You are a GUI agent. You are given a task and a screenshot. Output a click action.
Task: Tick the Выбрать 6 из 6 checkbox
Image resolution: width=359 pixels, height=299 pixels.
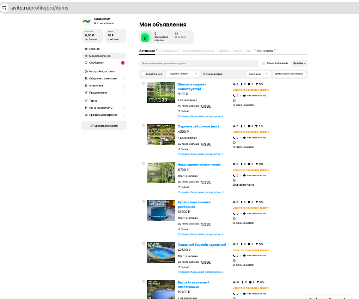[x=144, y=74]
